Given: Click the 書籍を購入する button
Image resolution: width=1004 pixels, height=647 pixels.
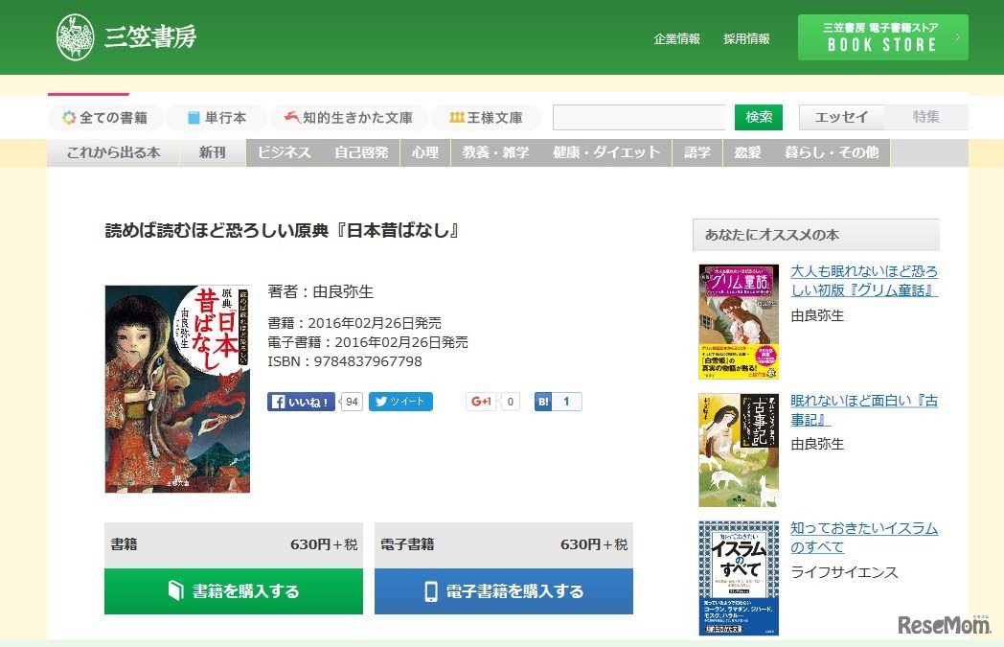Looking at the screenshot, I should pos(233,591).
